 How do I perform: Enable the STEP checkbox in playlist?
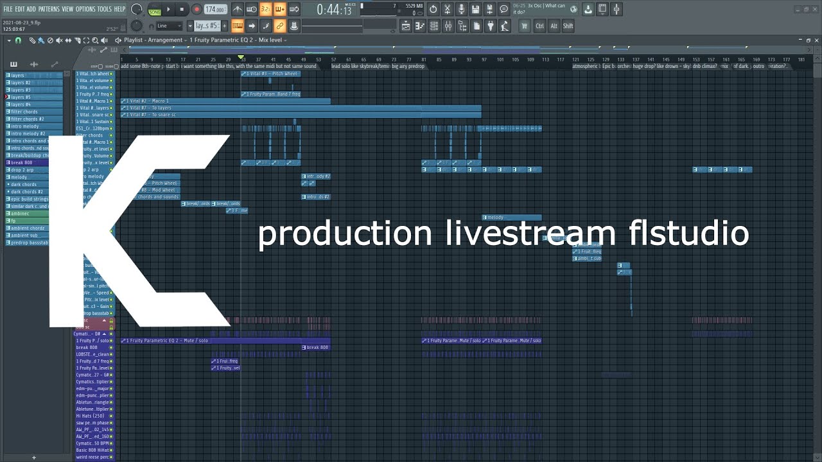click(x=100, y=66)
